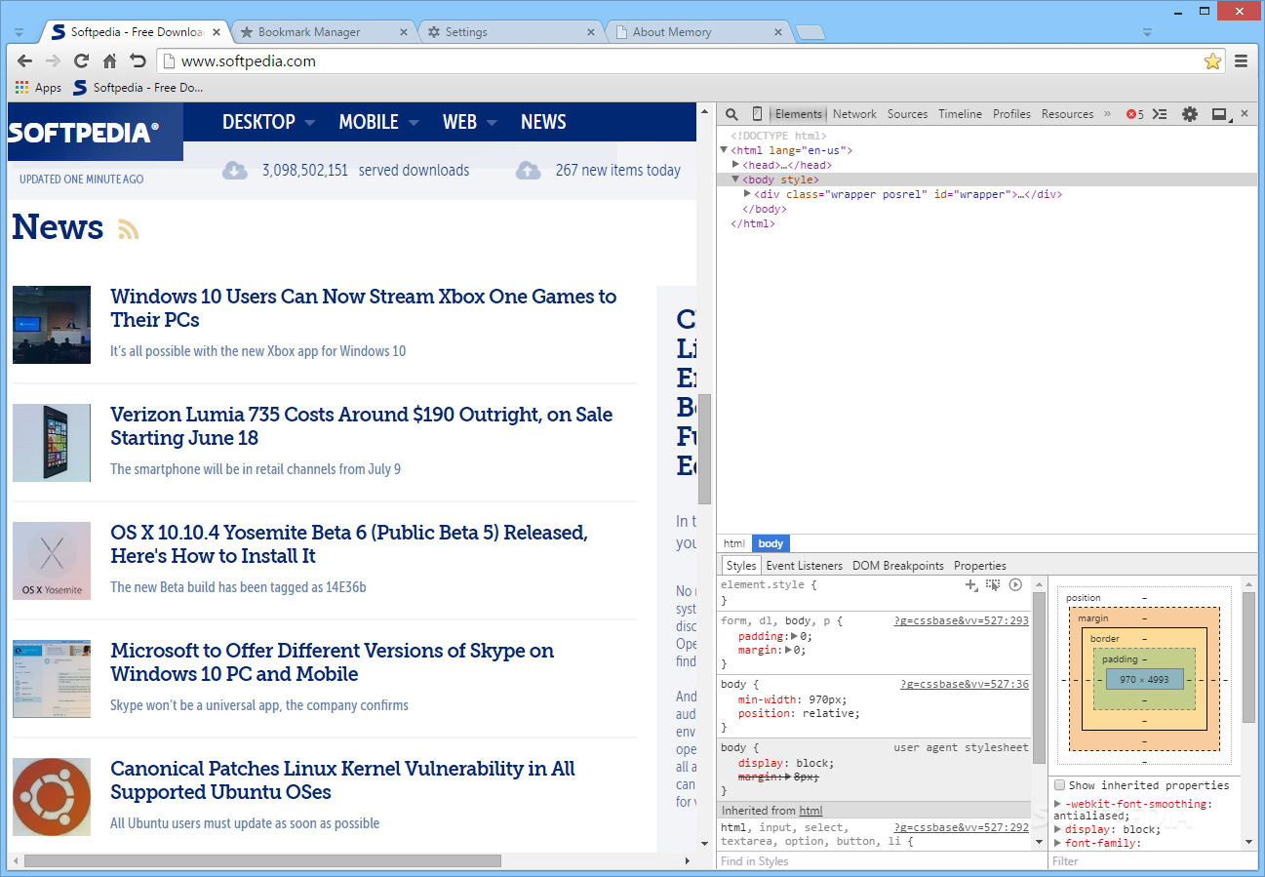The width and height of the screenshot is (1265, 877).
Task: Expand the head element node
Action: click(x=736, y=165)
